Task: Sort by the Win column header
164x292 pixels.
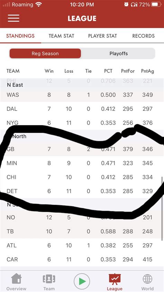Action: [49, 71]
